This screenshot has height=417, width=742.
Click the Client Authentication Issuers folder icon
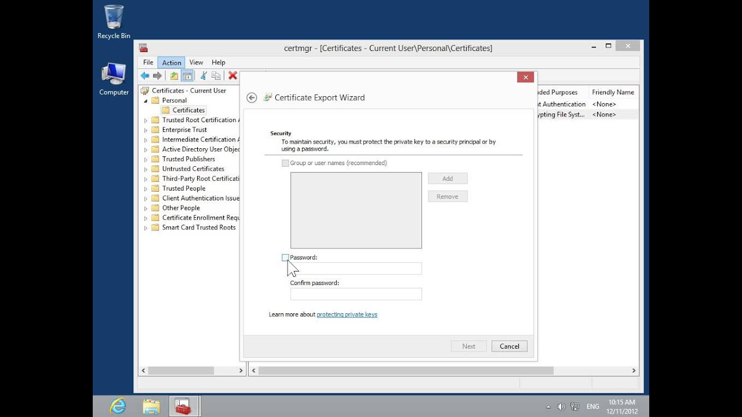(x=155, y=198)
